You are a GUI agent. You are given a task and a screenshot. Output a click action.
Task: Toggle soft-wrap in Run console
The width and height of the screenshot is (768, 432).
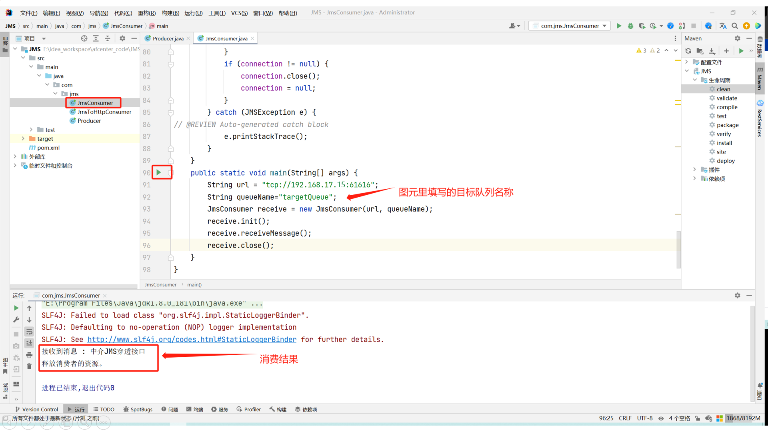pyautogui.click(x=29, y=332)
